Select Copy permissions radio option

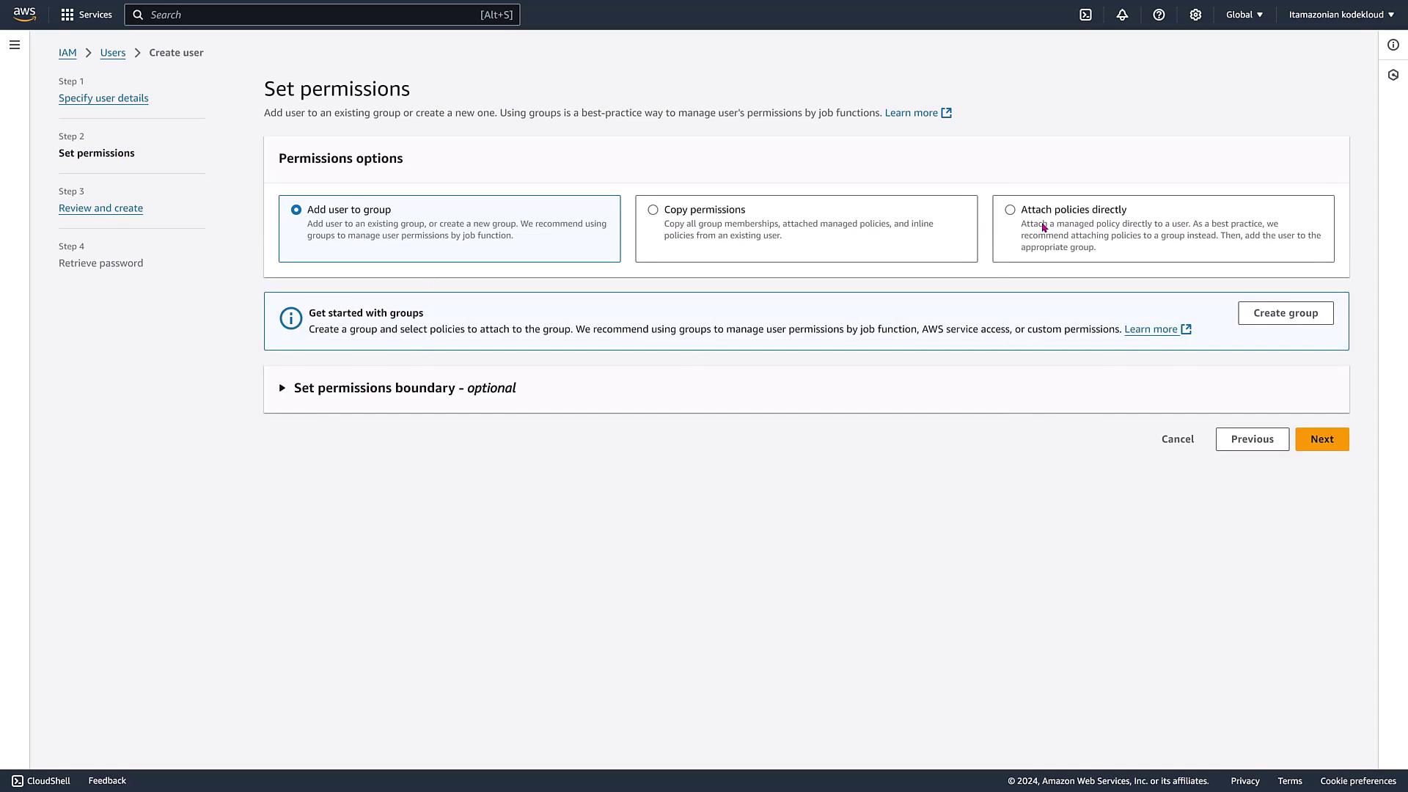tap(653, 210)
